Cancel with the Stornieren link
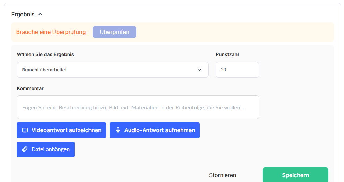Image resolution: width=344 pixels, height=182 pixels. [x=223, y=175]
